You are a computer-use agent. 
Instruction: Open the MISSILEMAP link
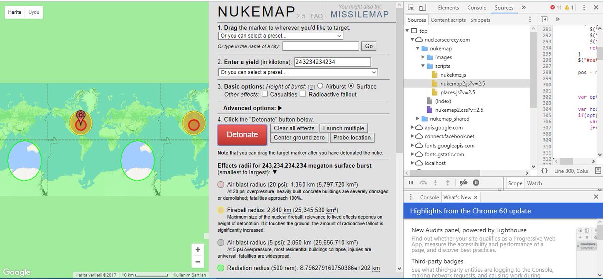click(x=360, y=14)
